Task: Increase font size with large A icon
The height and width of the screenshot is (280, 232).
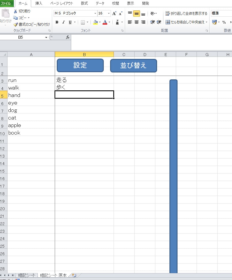Action: (114, 13)
